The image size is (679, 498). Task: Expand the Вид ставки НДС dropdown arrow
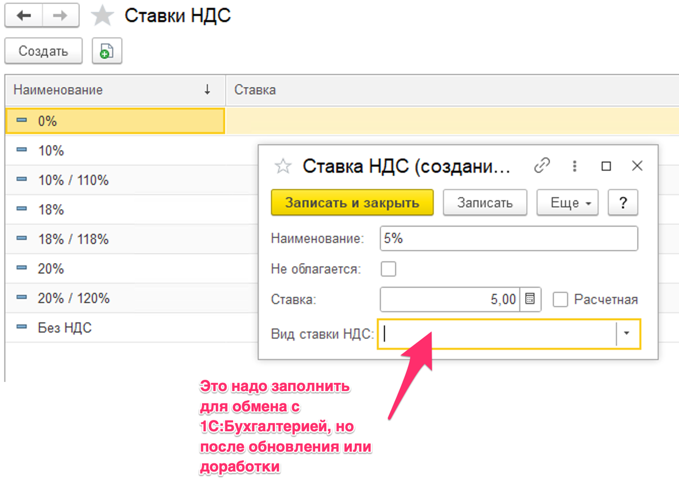[x=626, y=333]
